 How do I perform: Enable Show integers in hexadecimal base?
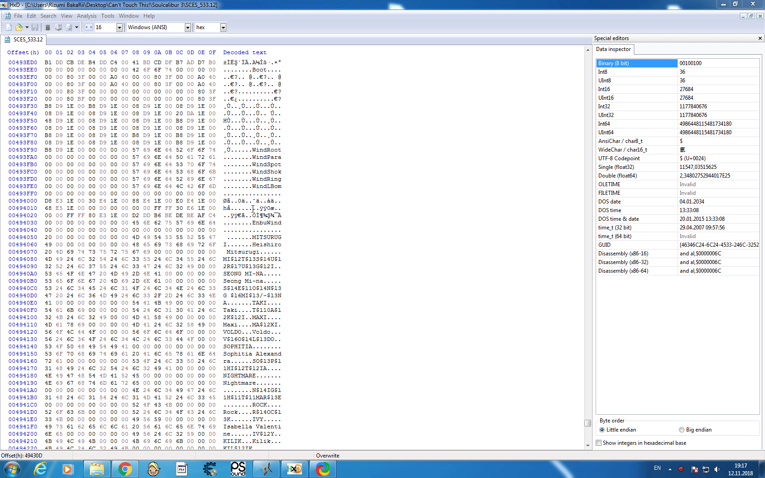(x=641, y=443)
